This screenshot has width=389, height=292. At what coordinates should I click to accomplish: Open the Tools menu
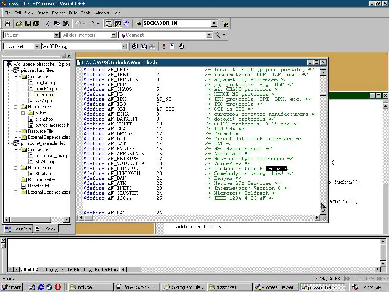85,13
